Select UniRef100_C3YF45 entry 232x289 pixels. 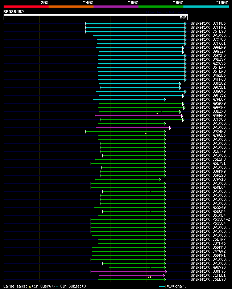click(208, 244)
